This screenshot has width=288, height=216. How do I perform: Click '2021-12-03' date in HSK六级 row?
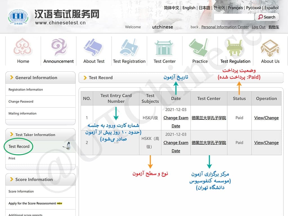(176, 109)
